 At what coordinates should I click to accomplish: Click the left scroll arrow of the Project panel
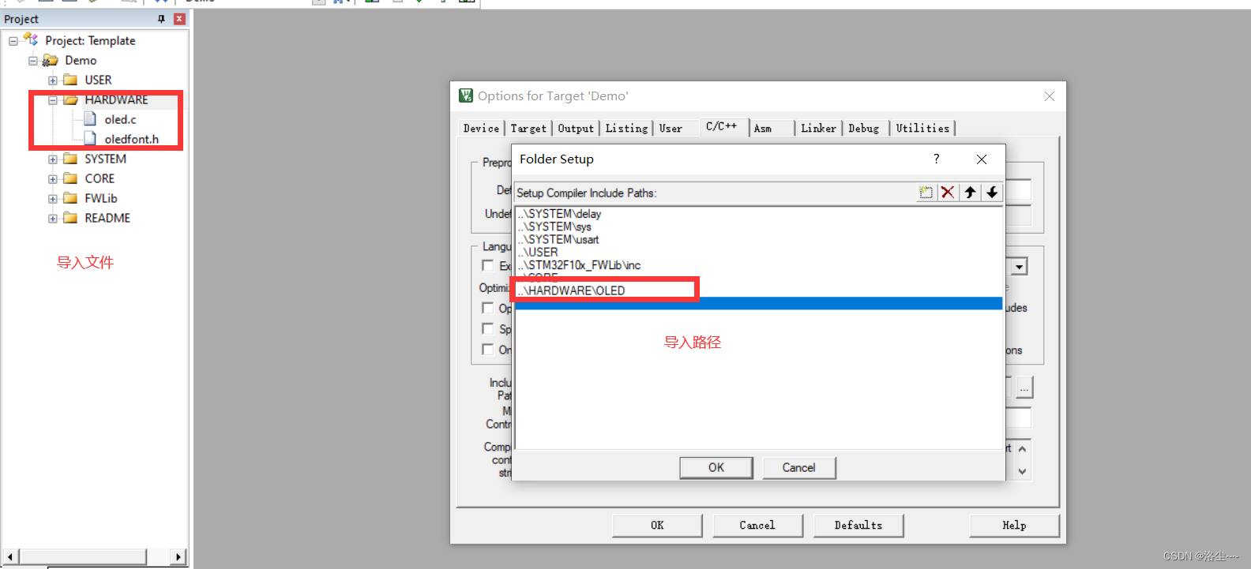(x=10, y=557)
